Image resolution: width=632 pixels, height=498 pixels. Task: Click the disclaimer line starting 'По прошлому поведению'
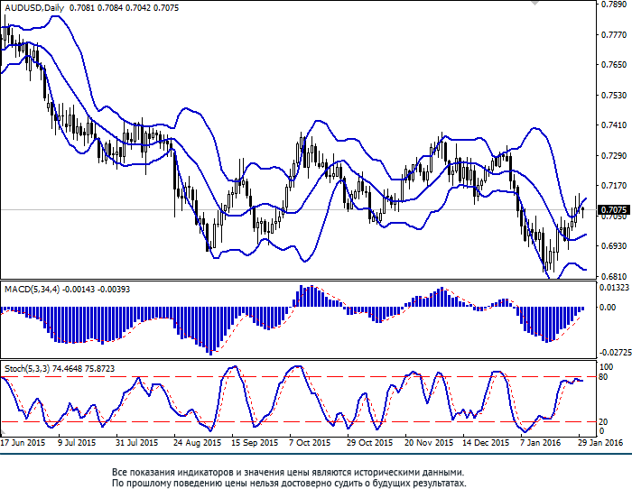pos(289,483)
